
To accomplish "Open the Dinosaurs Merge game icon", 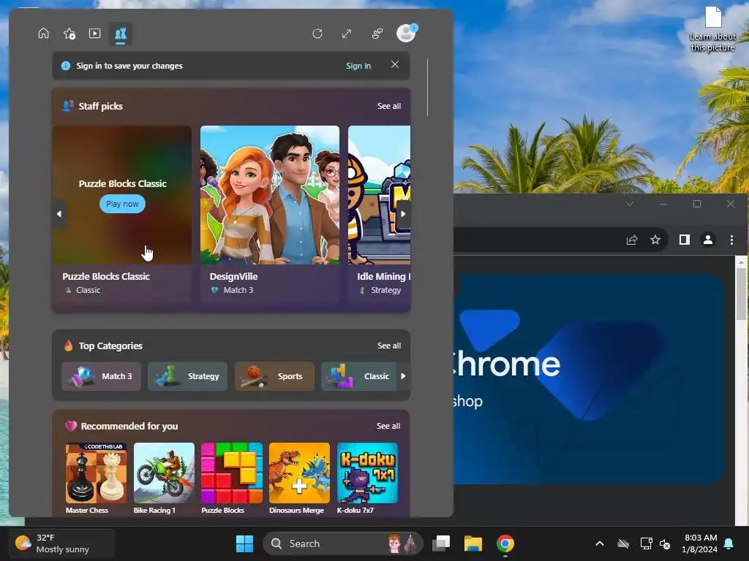I will [x=299, y=473].
